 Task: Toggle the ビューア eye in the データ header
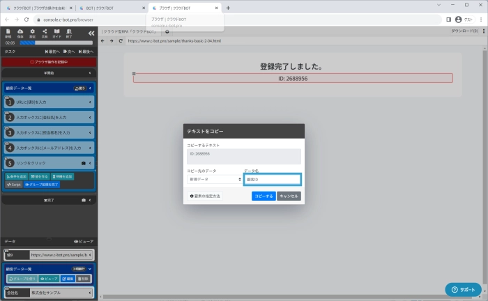[84, 241]
